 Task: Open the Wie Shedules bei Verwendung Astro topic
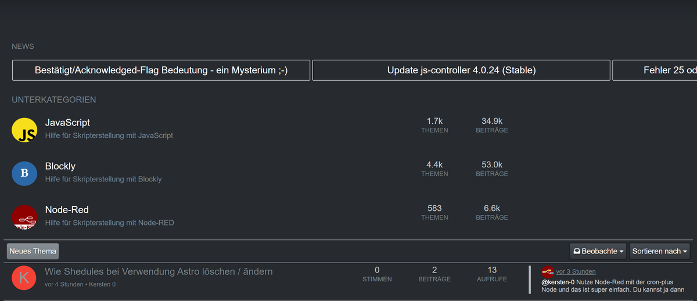pos(159,271)
